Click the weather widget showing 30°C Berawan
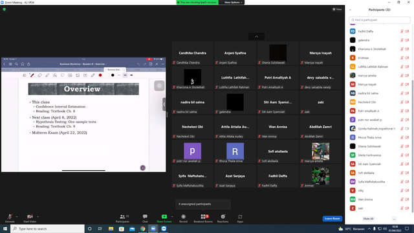414x233 pixels. tap(352, 228)
